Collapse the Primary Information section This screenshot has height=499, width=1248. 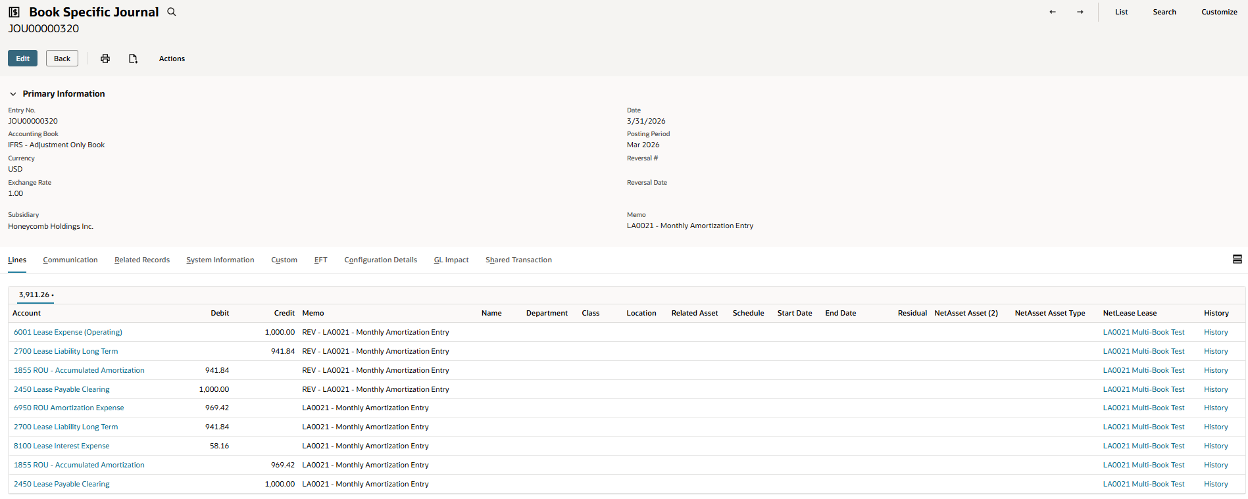click(13, 94)
